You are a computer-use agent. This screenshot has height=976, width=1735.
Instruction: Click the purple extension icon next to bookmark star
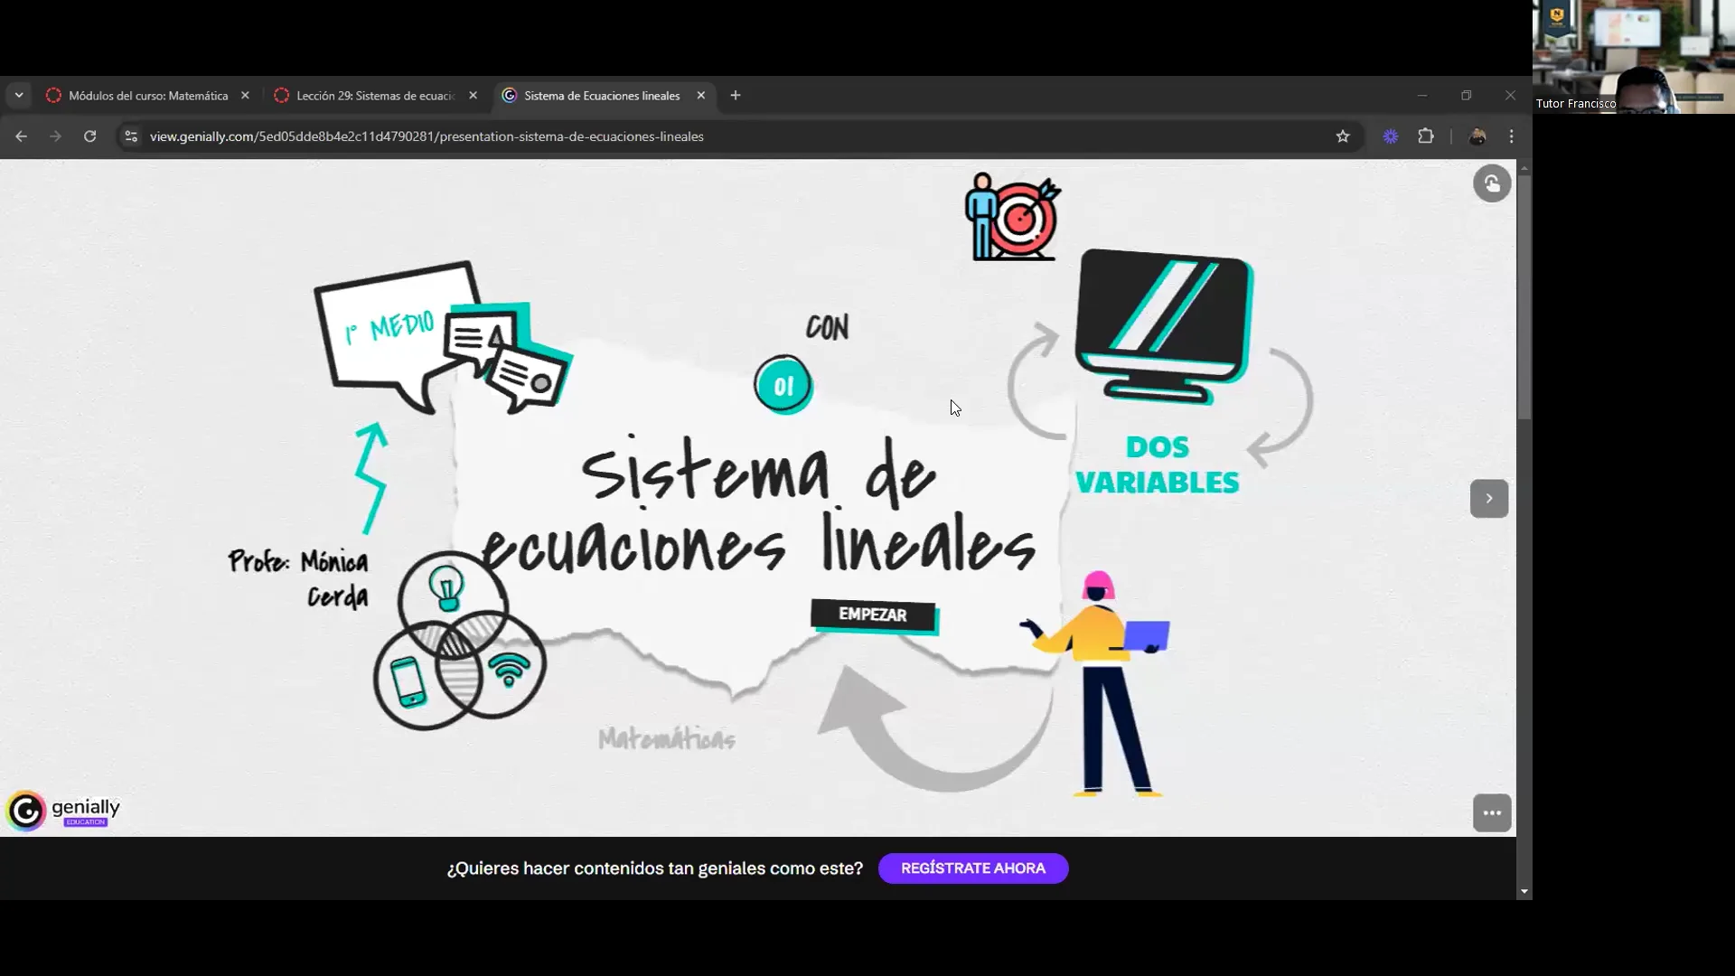pyautogui.click(x=1391, y=136)
